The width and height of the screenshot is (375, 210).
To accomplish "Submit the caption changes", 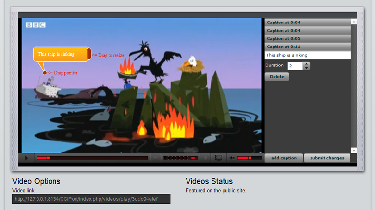I will (327, 158).
